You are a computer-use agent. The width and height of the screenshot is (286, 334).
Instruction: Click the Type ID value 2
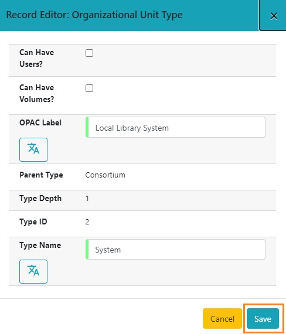tap(87, 221)
